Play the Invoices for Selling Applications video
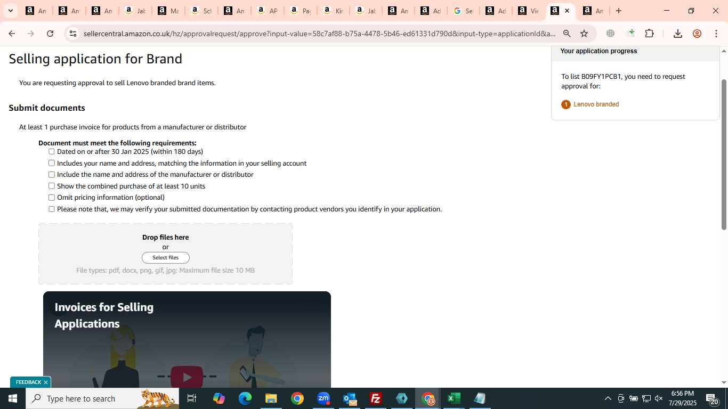 (187, 377)
